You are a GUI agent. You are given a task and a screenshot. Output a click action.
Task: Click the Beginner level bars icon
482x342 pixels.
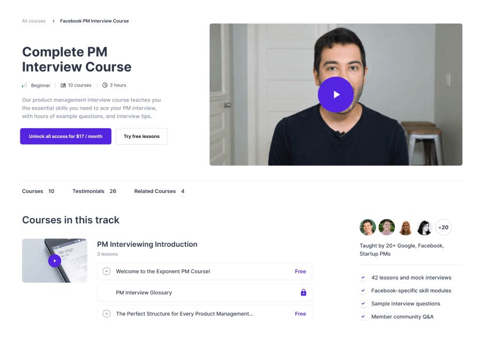25,85
